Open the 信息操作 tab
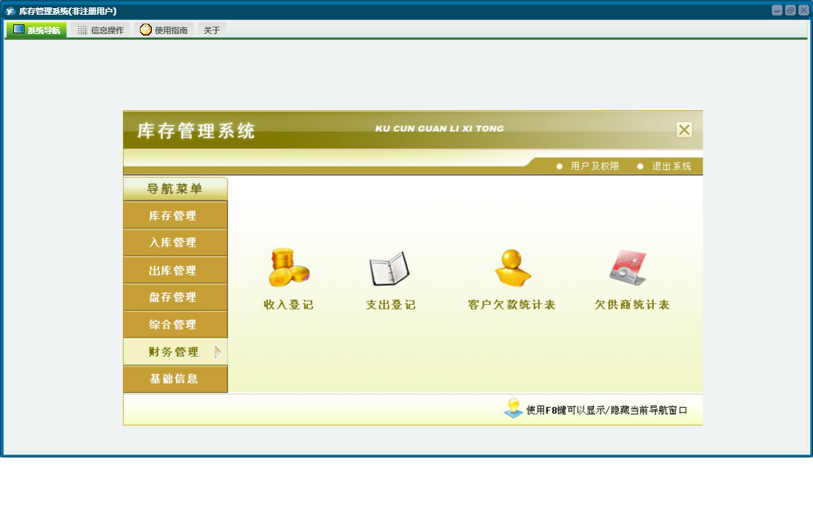 [101, 30]
